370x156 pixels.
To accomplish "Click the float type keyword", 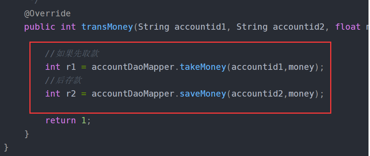I will pyautogui.click(x=348, y=27).
